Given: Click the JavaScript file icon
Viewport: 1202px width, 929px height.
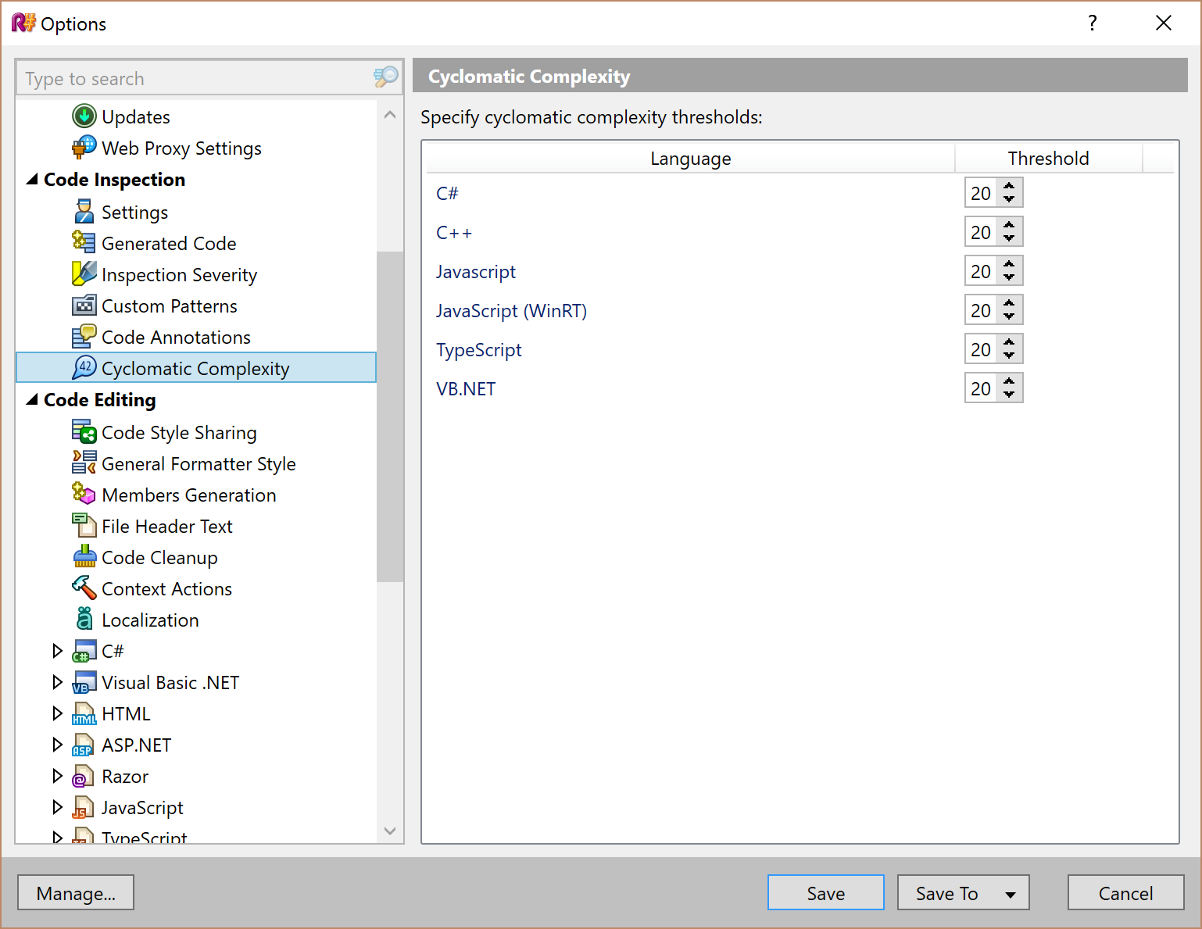Looking at the screenshot, I should click(x=84, y=807).
